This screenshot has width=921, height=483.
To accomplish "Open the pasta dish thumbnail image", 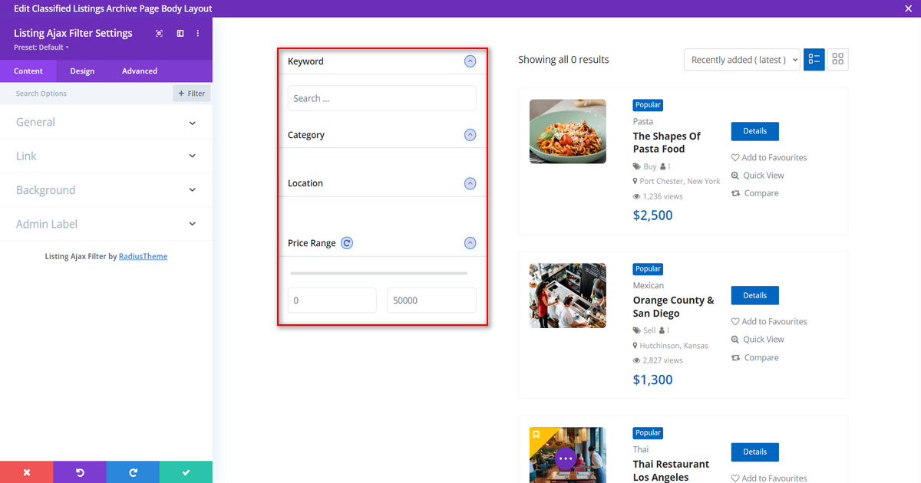I will coord(568,131).
